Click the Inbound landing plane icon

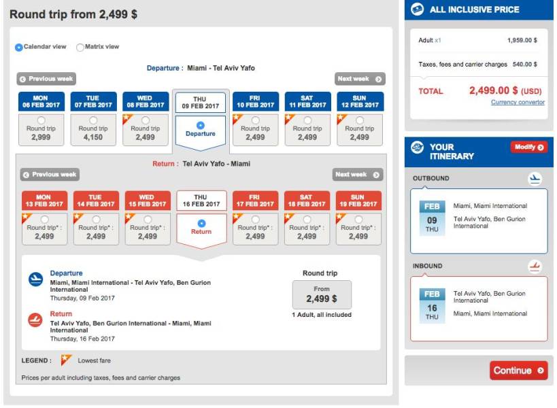click(x=535, y=267)
